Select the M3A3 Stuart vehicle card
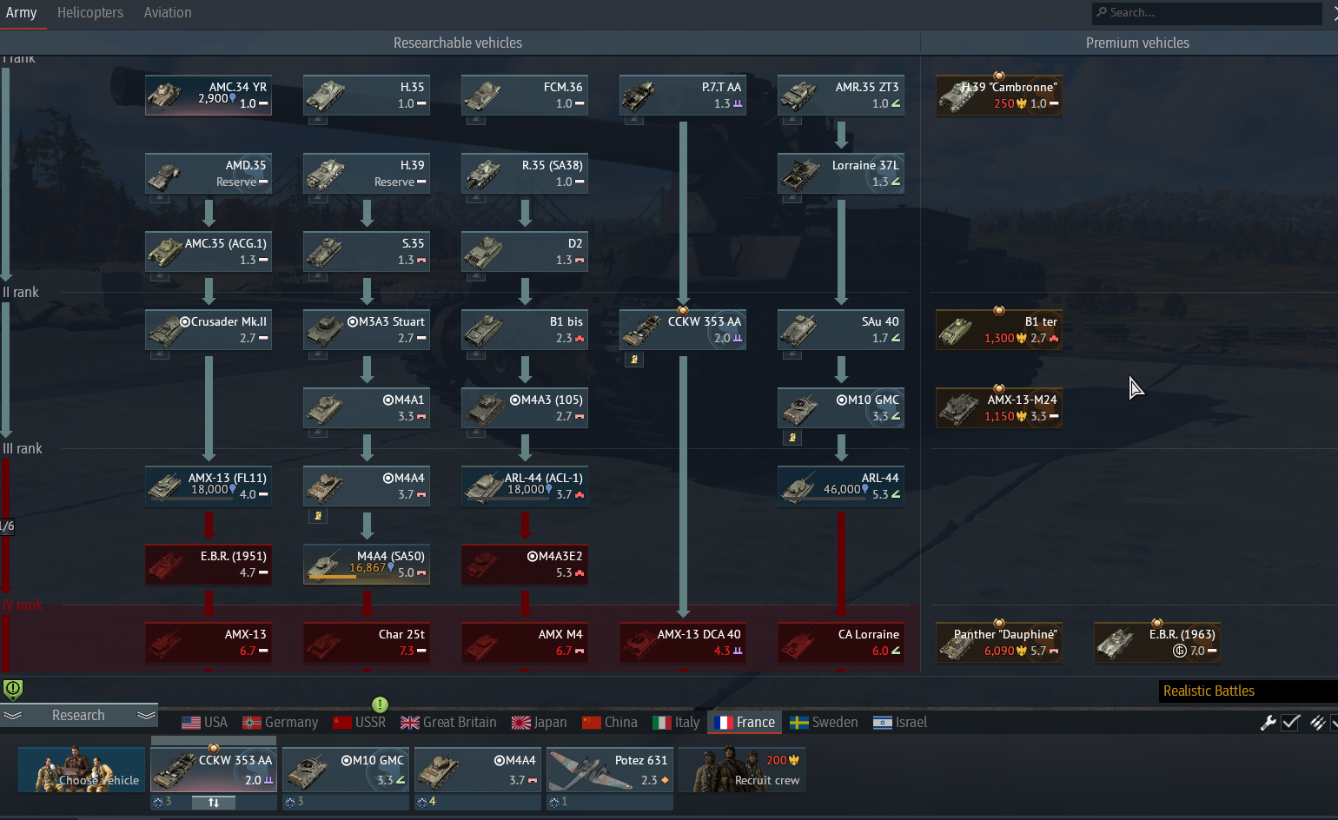This screenshot has width=1338, height=820. pos(367,330)
